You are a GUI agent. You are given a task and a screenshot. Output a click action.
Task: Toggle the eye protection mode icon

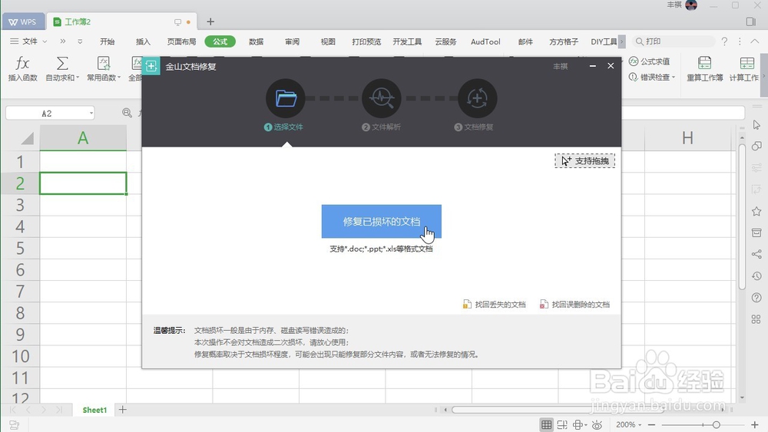tap(597, 424)
